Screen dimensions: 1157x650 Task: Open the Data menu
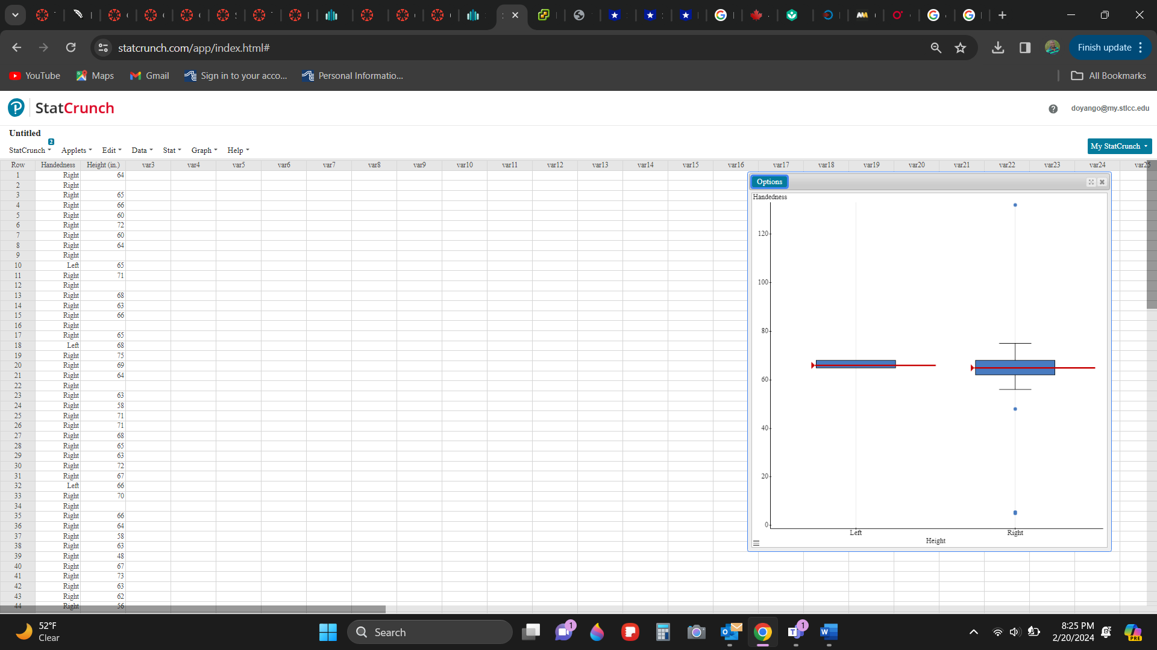(x=142, y=150)
